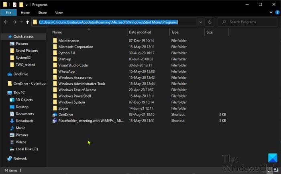The width and height of the screenshot is (281, 174).
Task: Sort by Date modified column header
Action: tap(140, 32)
